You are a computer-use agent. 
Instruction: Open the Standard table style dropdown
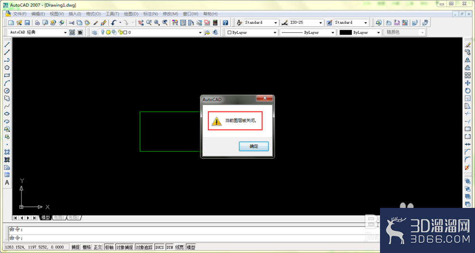(x=366, y=23)
